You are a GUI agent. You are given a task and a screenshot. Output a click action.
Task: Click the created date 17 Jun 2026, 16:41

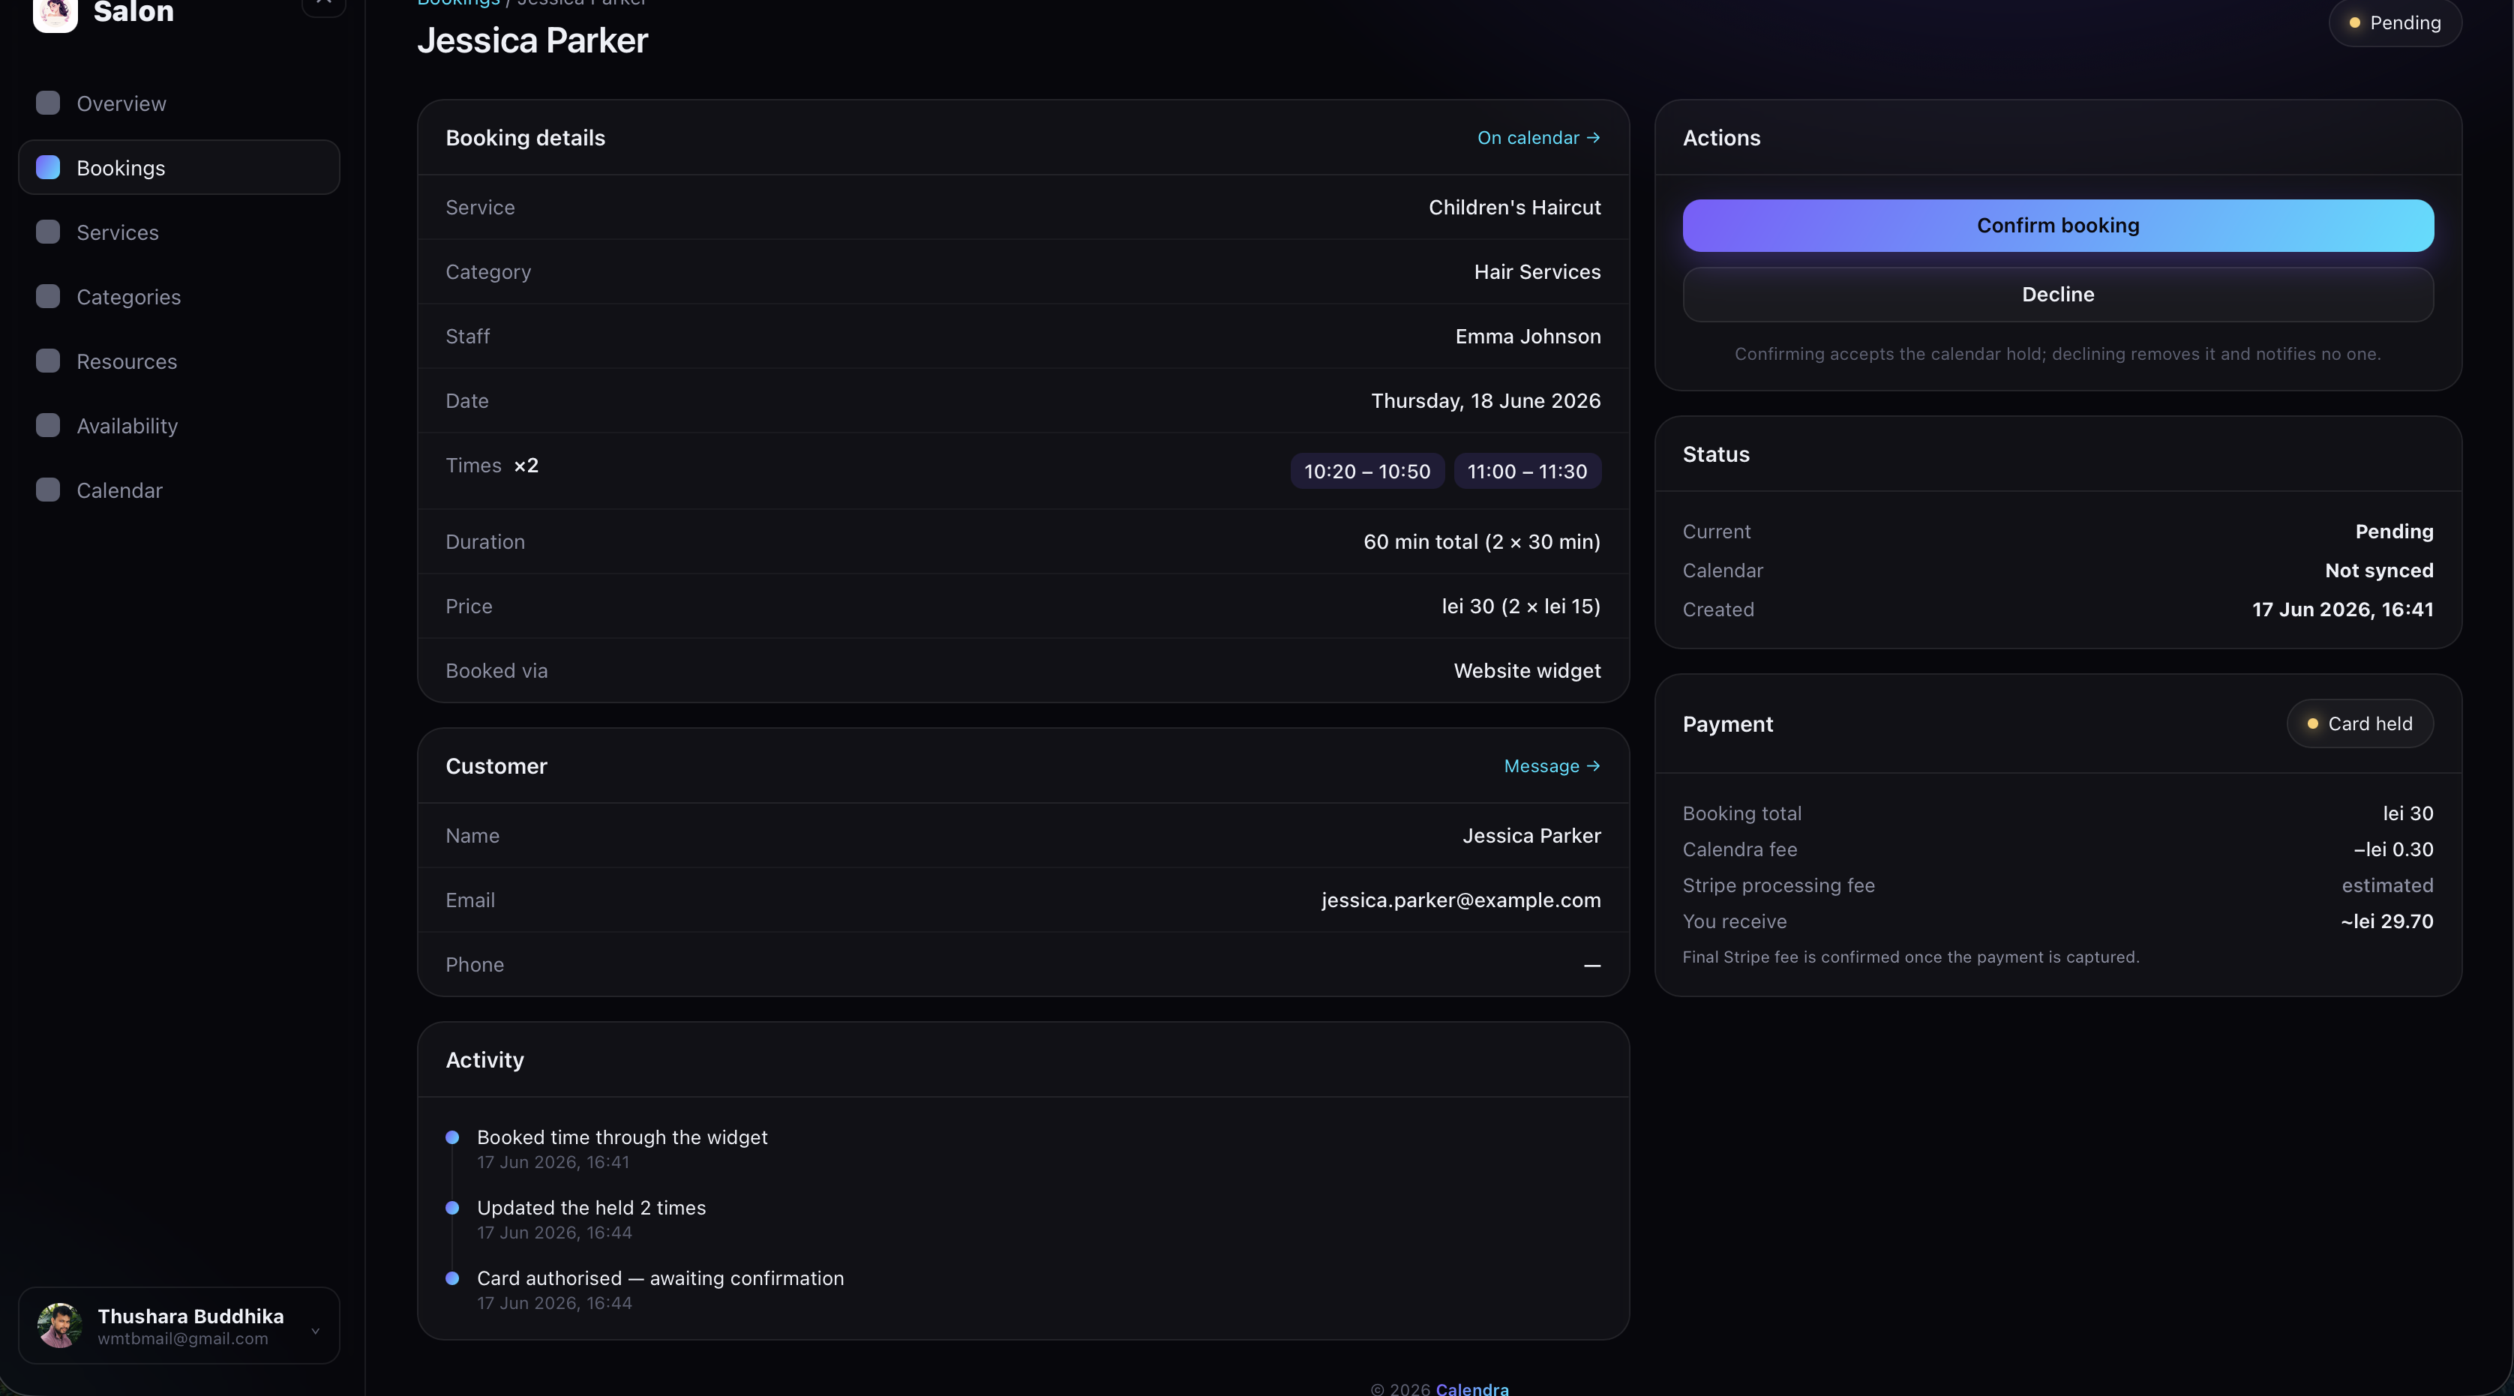coord(2342,609)
